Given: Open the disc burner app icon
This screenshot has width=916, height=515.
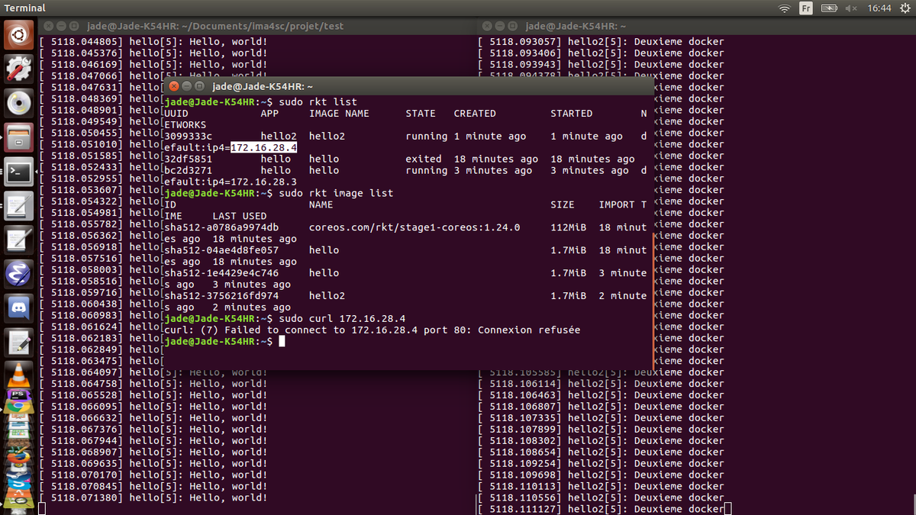Looking at the screenshot, I should coord(18,103).
